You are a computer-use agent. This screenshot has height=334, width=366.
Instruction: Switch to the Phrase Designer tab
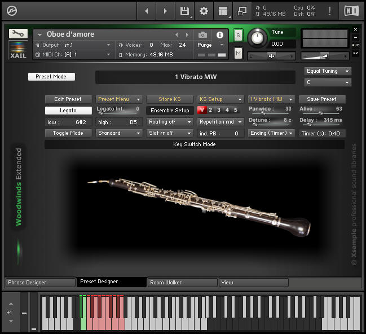(40, 283)
